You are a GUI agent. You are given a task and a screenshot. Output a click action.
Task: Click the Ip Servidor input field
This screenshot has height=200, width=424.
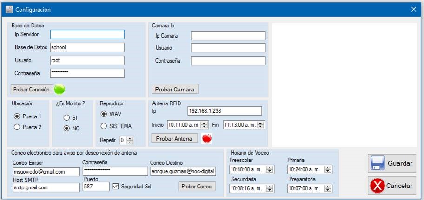[x=87, y=34]
